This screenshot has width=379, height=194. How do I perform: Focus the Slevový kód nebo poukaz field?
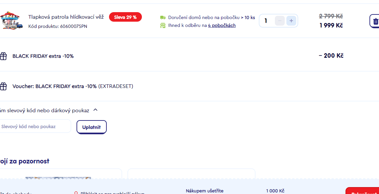pyautogui.click(x=35, y=126)
